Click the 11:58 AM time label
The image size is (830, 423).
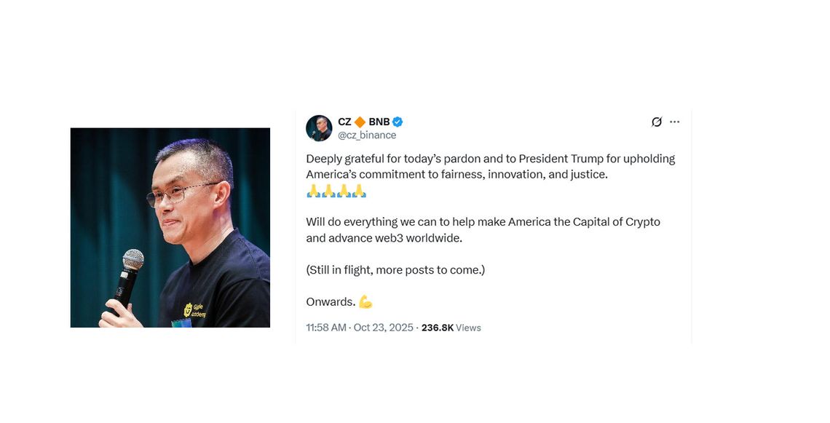pyautogui.click(x=325, y=327)
